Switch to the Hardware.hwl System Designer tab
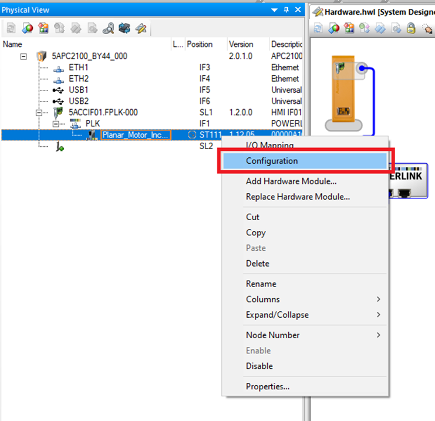The height and width of the screenshot is (421, 435). click(x=376, y=11)
